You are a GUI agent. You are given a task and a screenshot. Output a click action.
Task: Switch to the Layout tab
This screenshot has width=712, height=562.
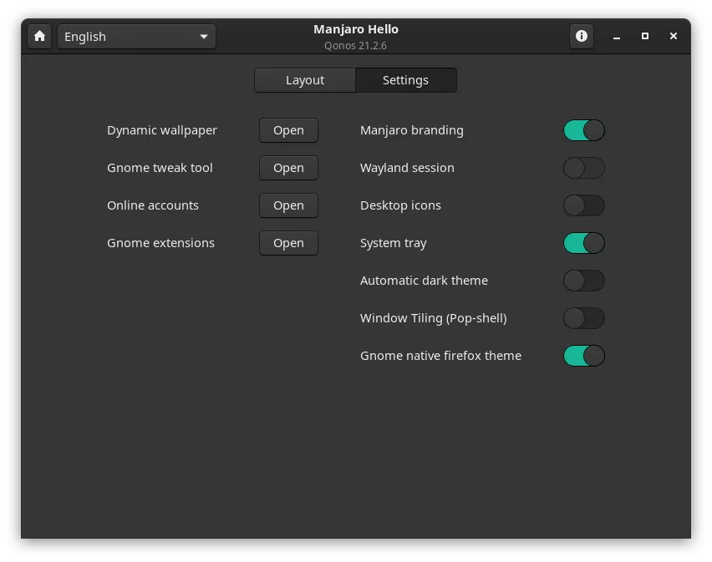[x=305, y=80]
